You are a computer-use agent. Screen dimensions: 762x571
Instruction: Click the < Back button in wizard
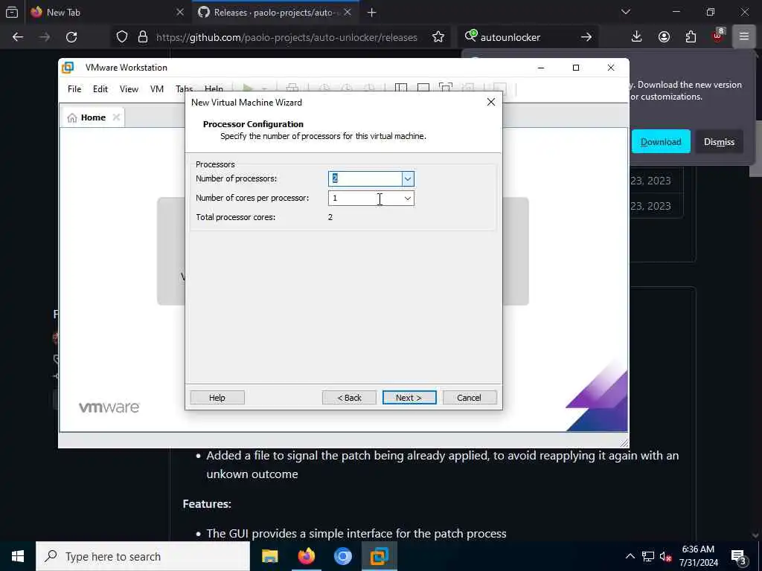coord(349,398)
